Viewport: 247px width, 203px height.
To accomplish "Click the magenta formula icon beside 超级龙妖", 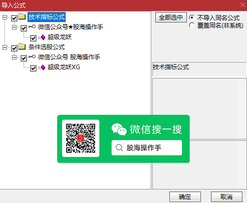I will [x=43, y=37].
